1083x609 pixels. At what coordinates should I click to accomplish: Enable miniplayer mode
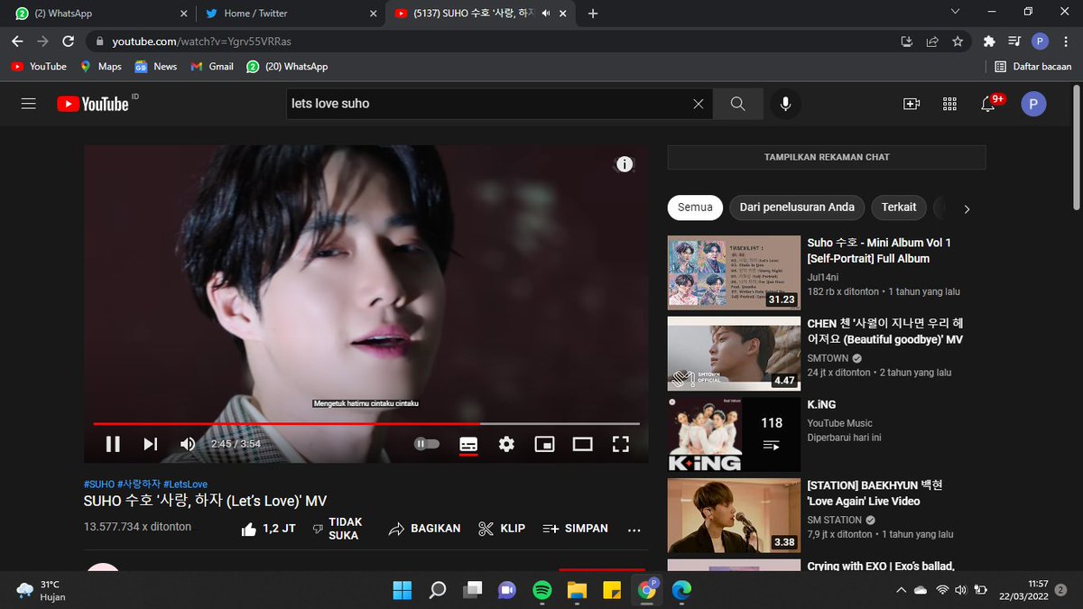pyautogui.click(x=544, y=444)
